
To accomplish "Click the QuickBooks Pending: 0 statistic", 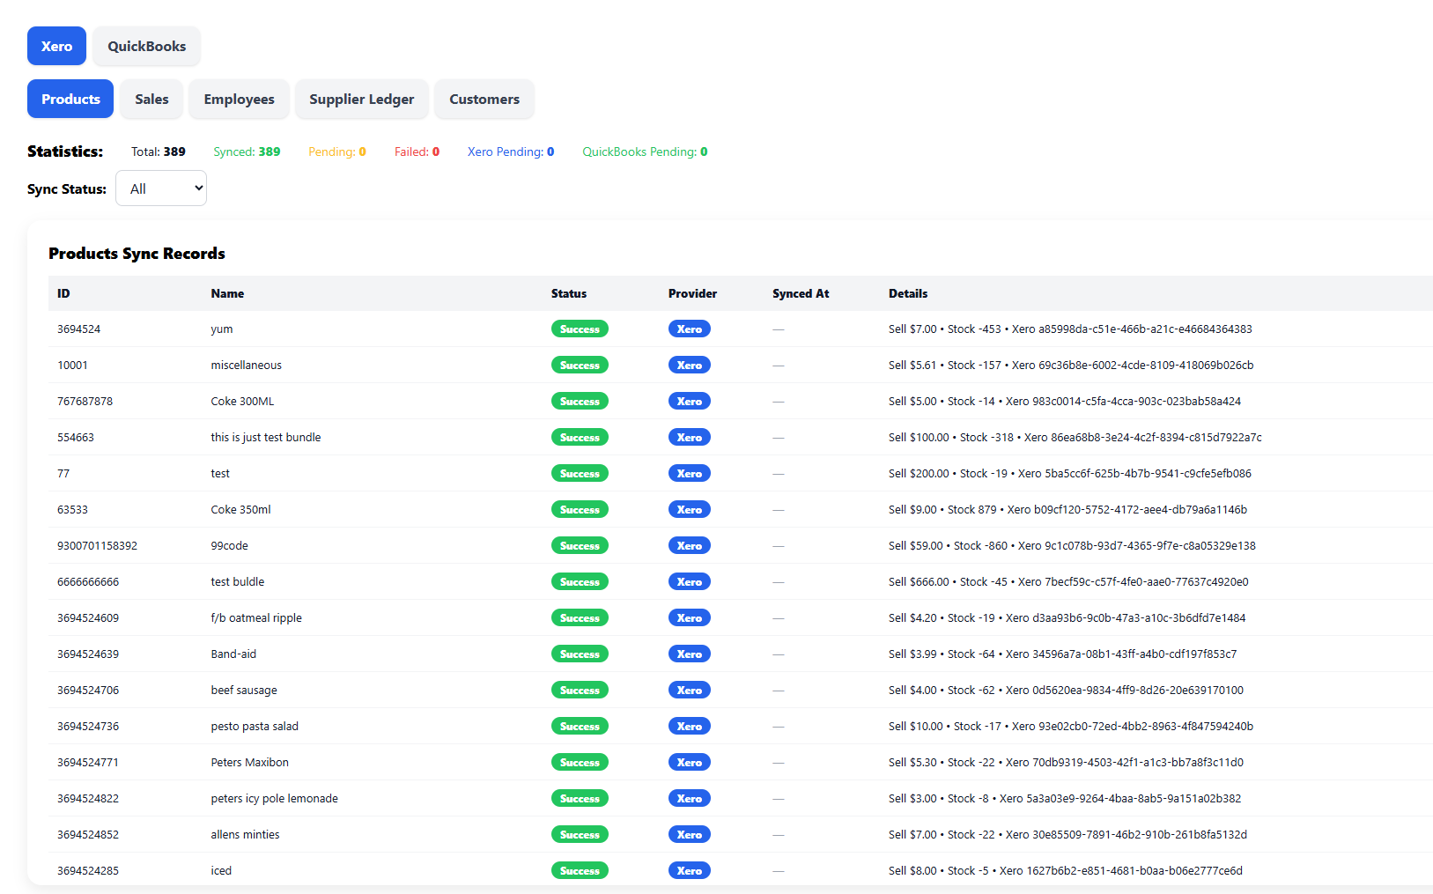I will coord(645,151).
